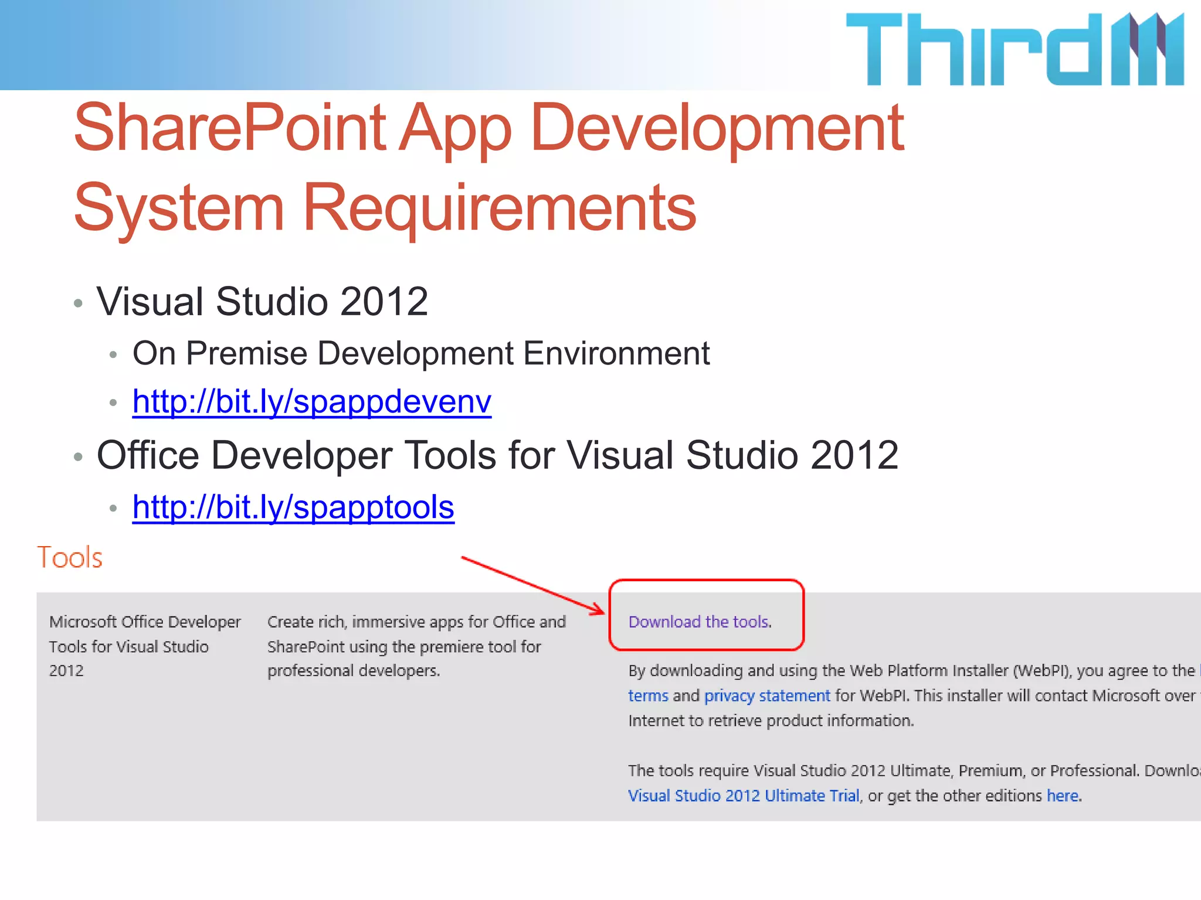This screenshot has width=1201, height=900.
Task: Click the 'System Requirements' title line
Action: click(x=385, y=207)
